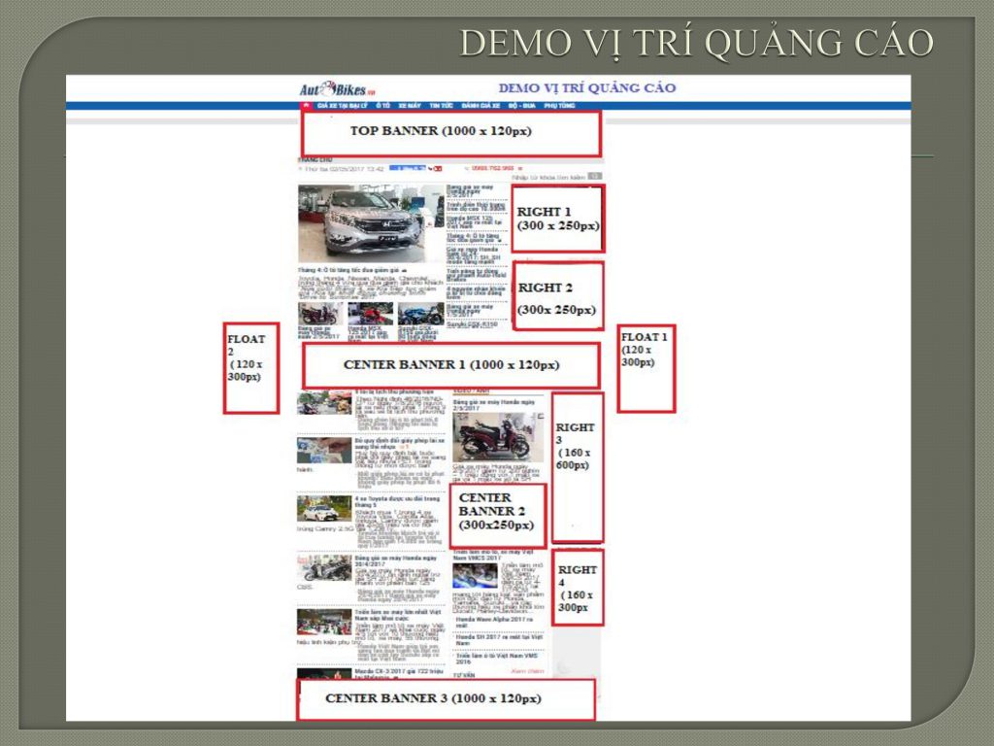The image size is (994, 746).
Task: Click the blue Facebook like button
Action: (408, 169)
